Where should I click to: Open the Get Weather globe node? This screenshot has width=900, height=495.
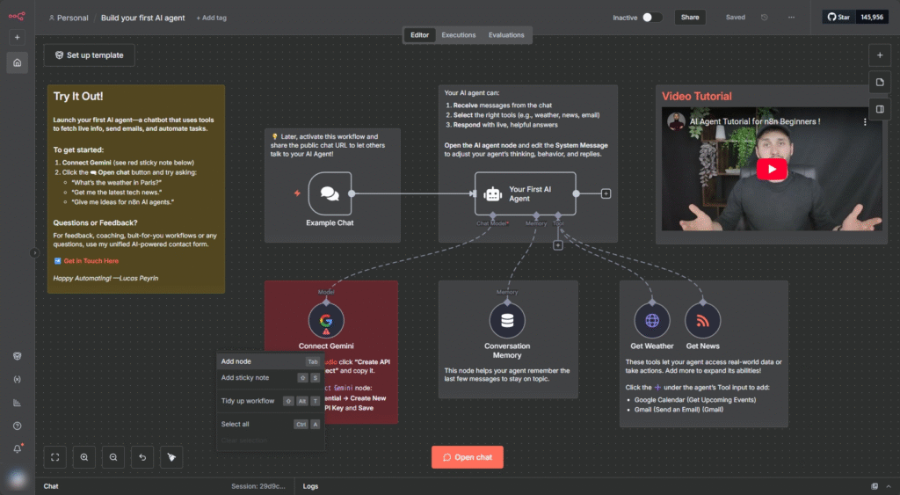pos(652,321)
